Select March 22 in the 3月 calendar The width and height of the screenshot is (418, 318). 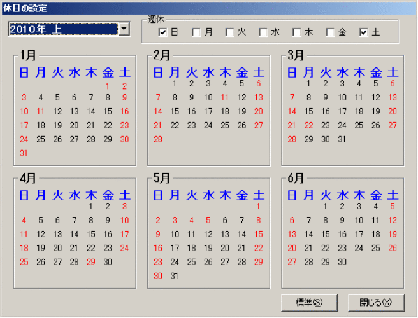click(x=309, y=125)
